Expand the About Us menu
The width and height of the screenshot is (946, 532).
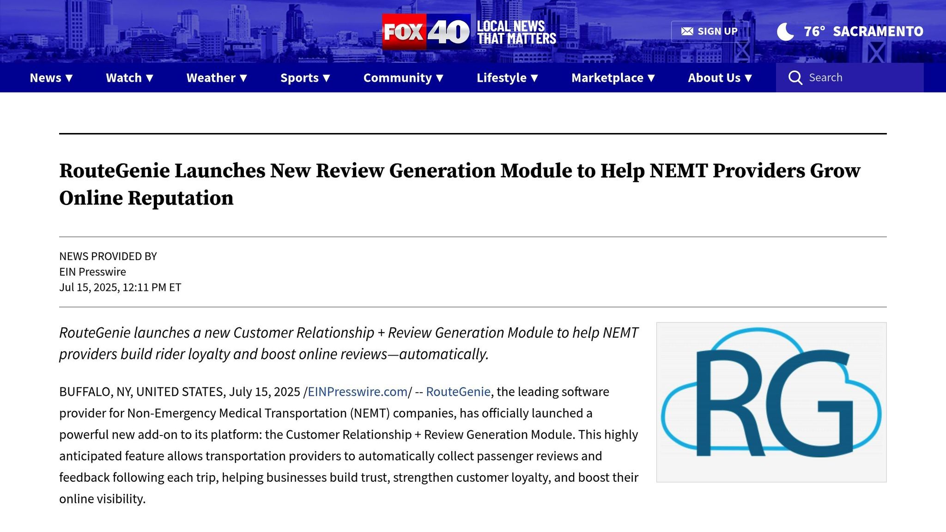720,78
